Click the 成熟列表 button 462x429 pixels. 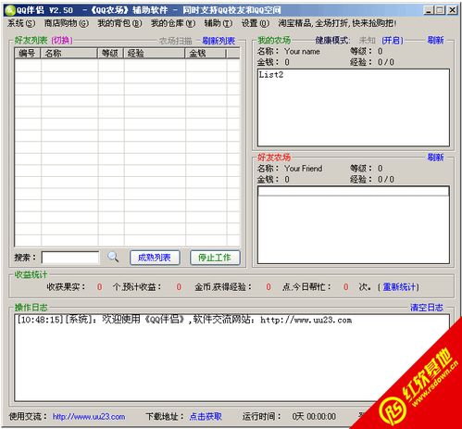[155, 258]
